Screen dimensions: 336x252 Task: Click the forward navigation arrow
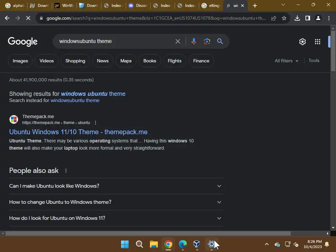point(18,18)
